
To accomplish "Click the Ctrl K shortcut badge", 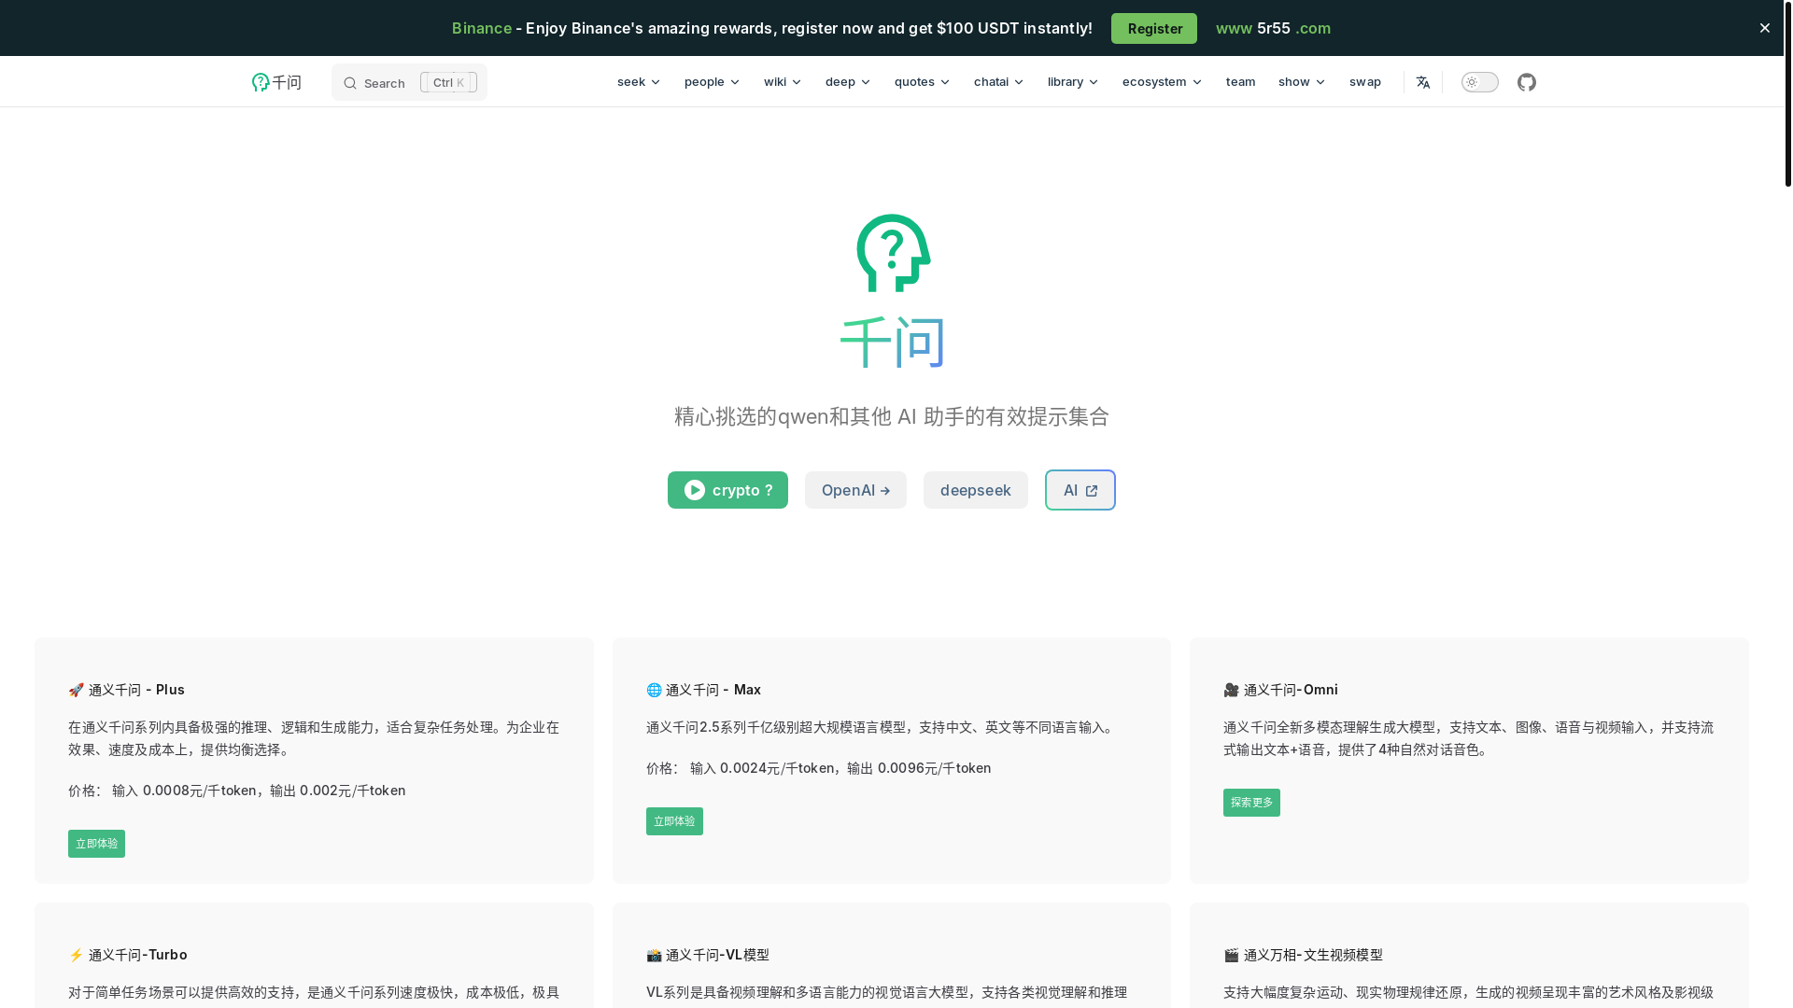I will pos(448,82).
